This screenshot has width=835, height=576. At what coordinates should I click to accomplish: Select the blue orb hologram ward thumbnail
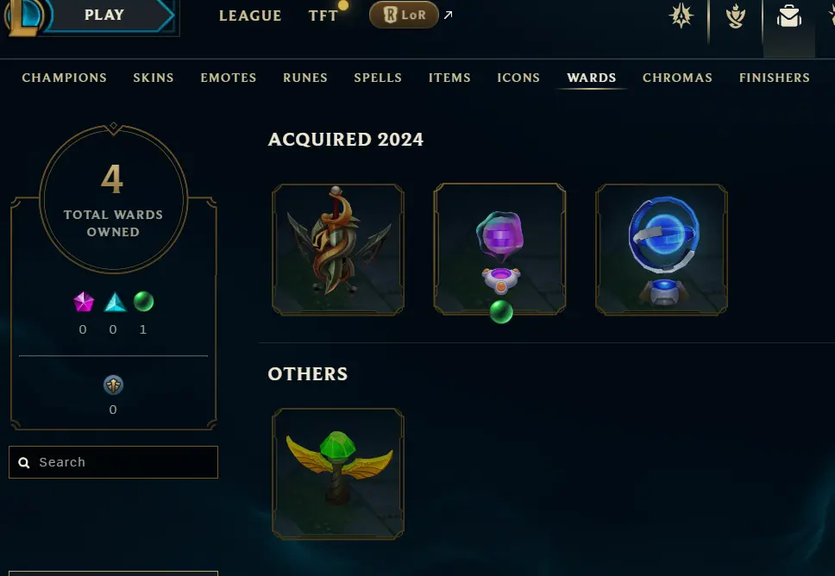point(662,250)
